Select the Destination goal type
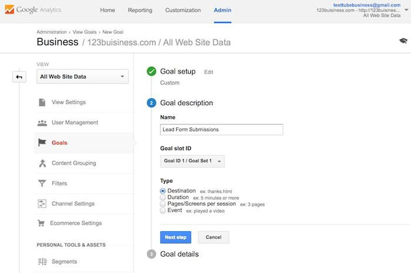The height and width of the screenshot is (273, 411). [163, 191]
